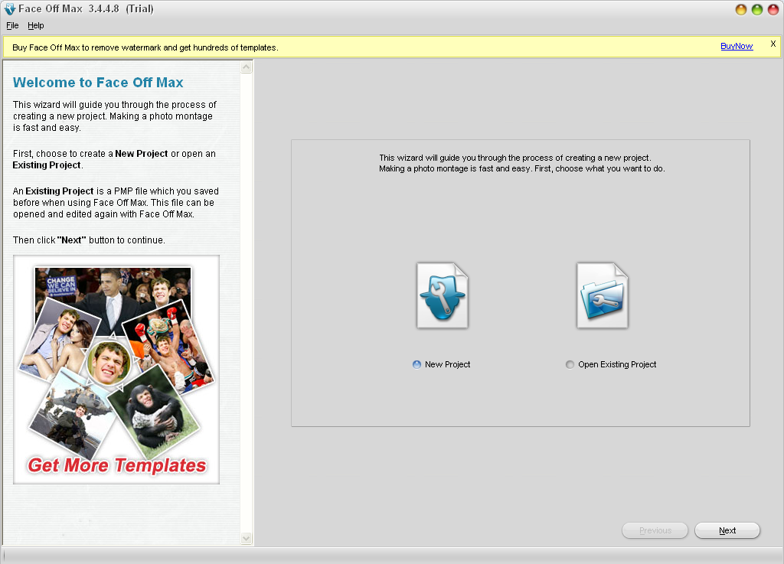Select the Open Existing Project radio button
784x564 pixels.
pyautogui.click(x=570, y=365)
